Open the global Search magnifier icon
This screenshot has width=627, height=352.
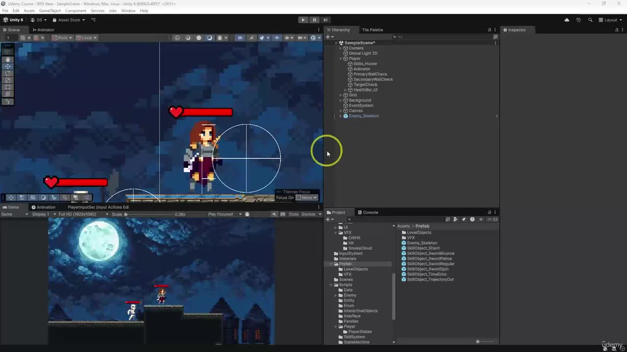pyautogui.click(x=590, y=20)
